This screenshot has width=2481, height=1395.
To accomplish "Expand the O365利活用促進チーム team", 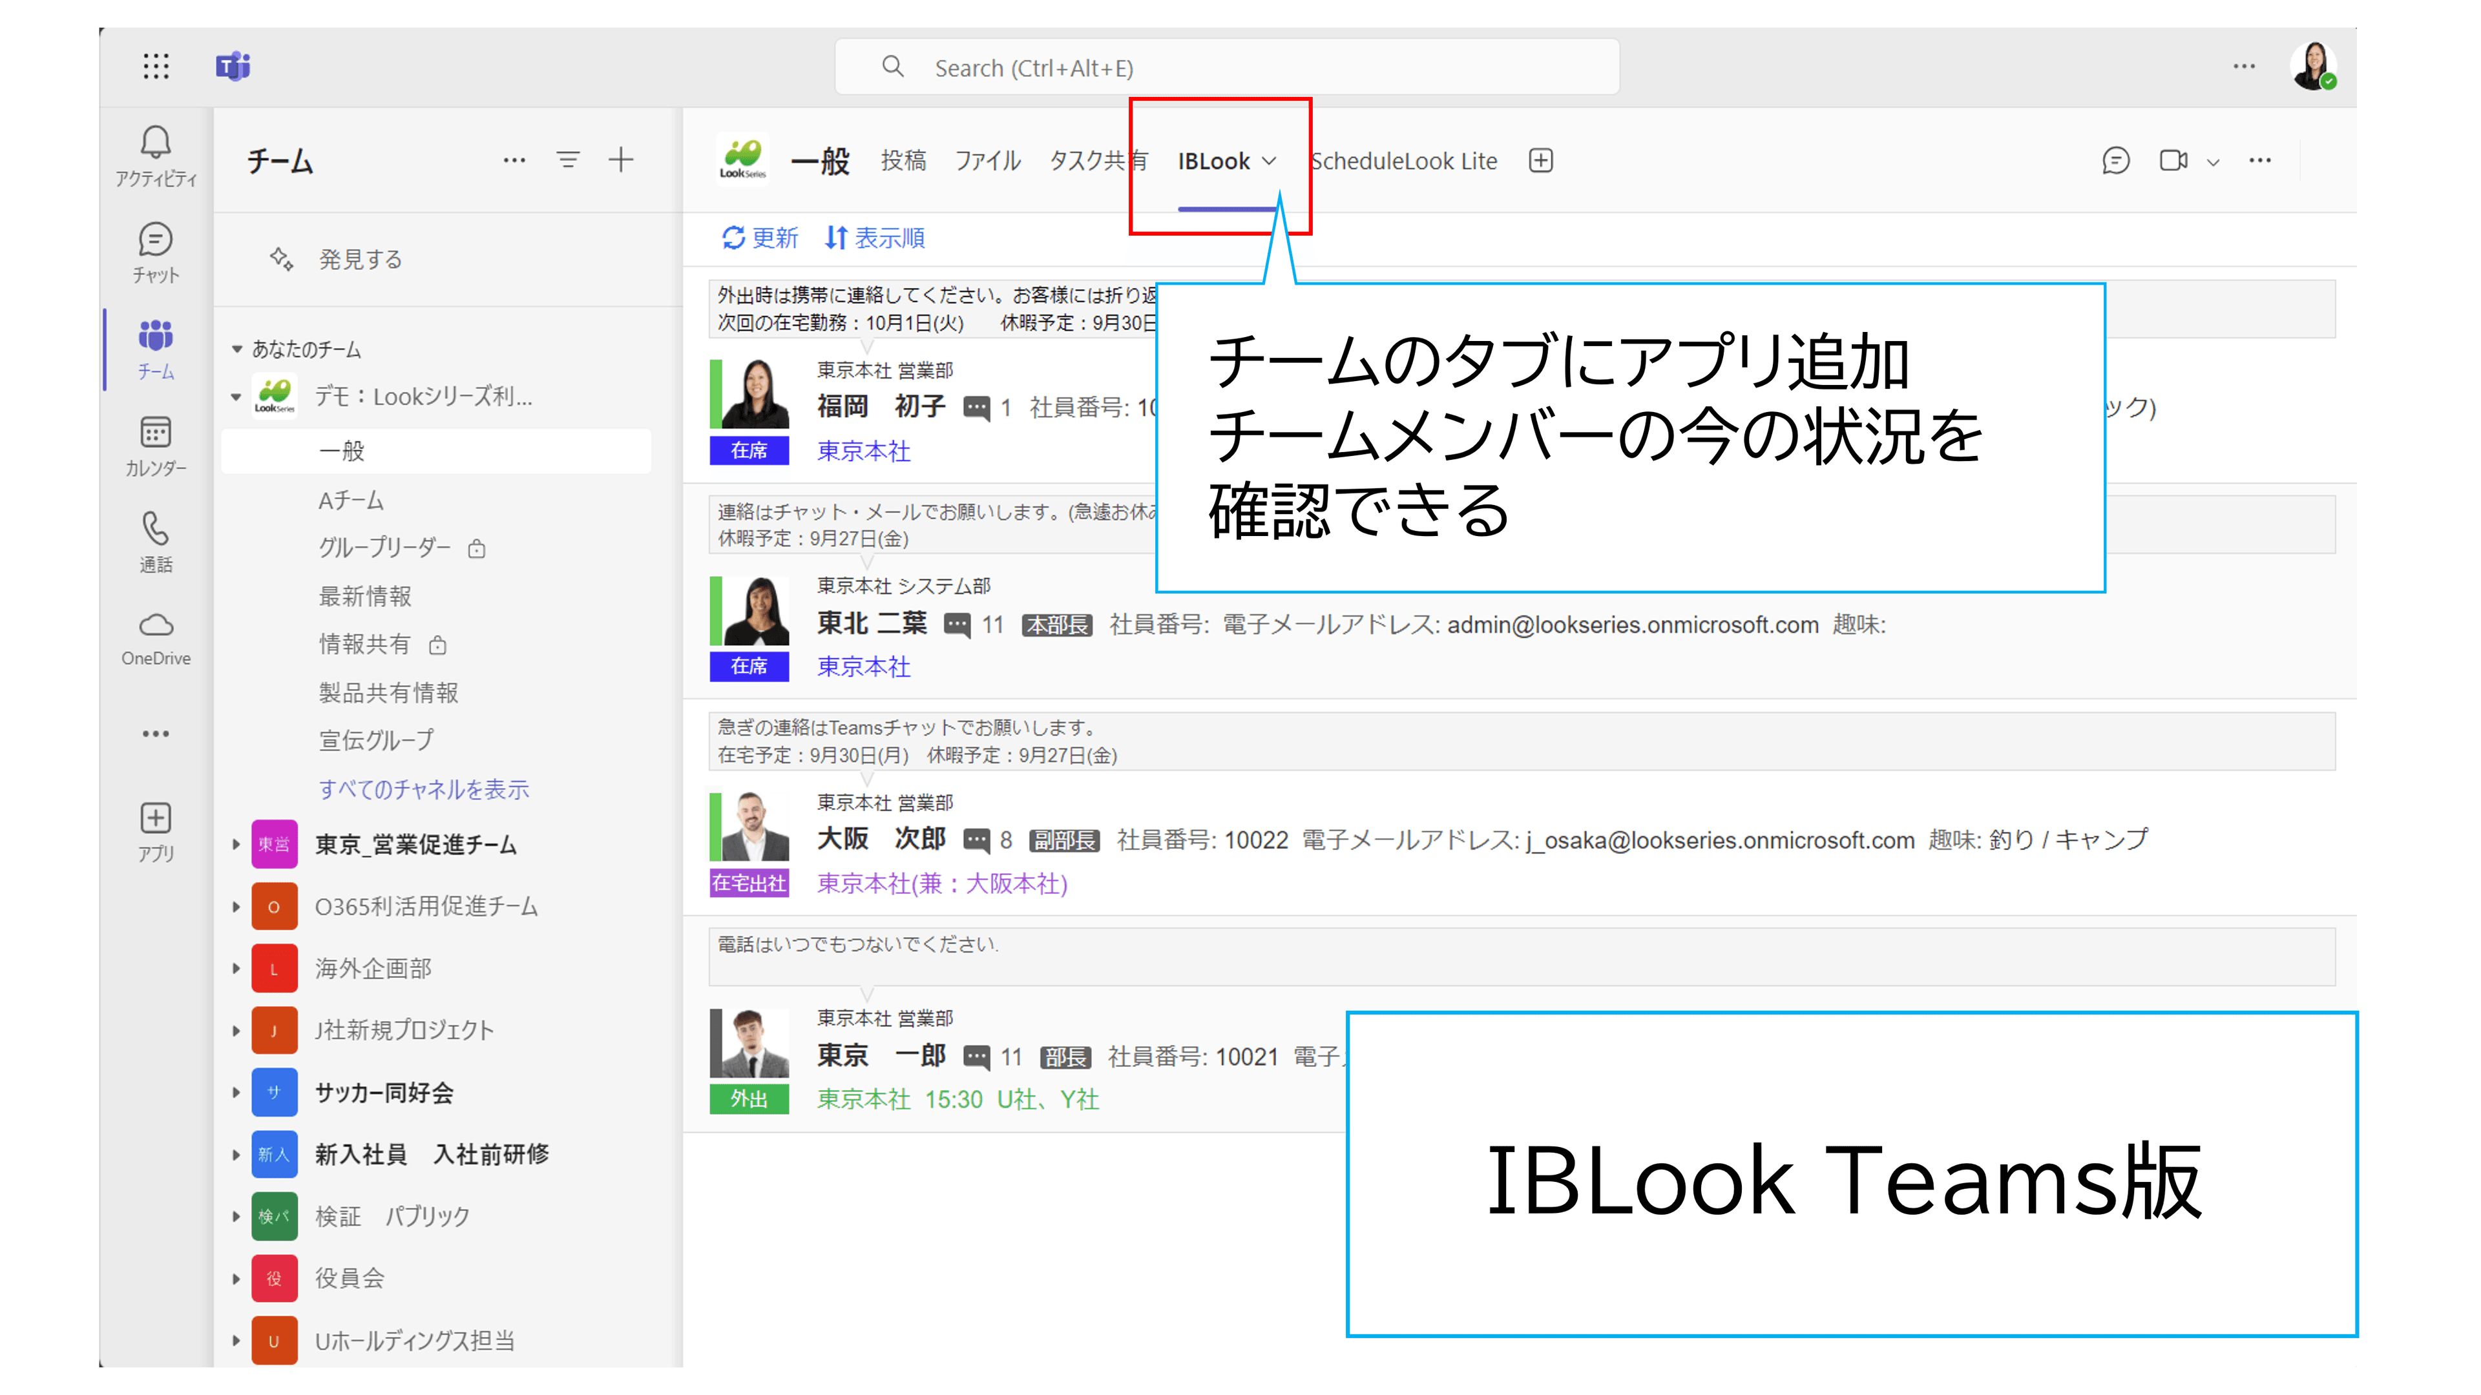I will click(x=237, y=907).
